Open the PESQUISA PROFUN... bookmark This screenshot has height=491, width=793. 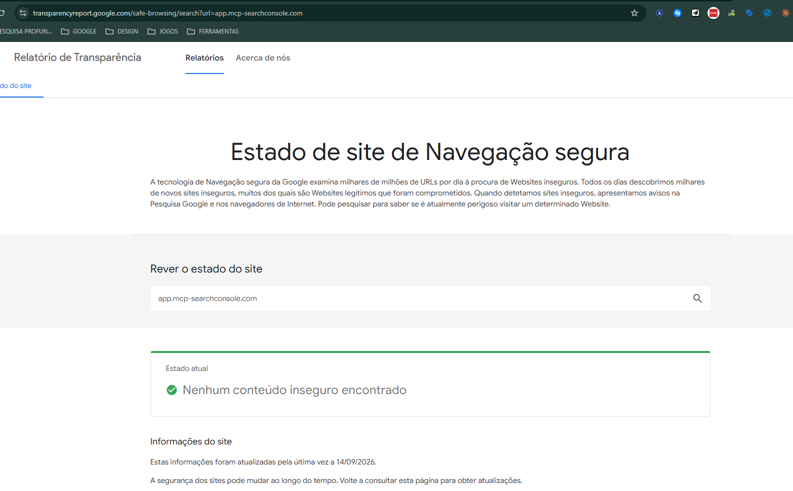(x=26, y=31)
